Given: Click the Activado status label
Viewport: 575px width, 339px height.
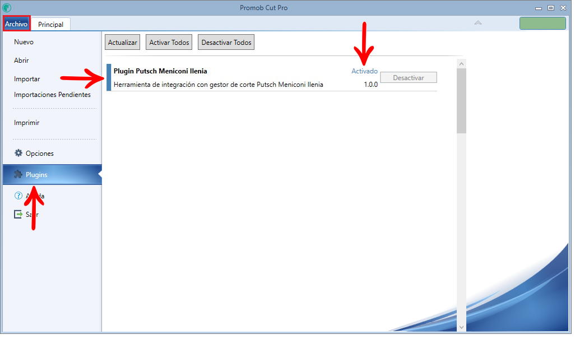Looking at the screenshot, I should [364, 71].
